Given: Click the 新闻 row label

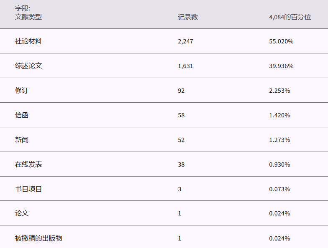Looking at the screenshot, I should point(22,139).
